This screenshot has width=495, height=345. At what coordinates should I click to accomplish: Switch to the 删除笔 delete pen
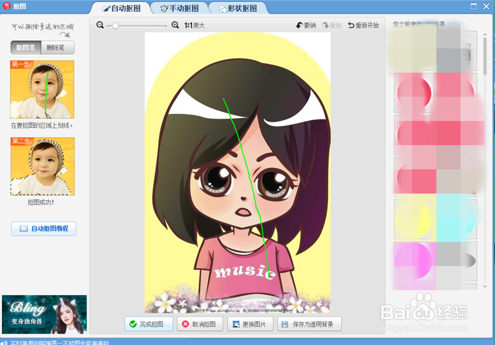click(x=58, y=47)
